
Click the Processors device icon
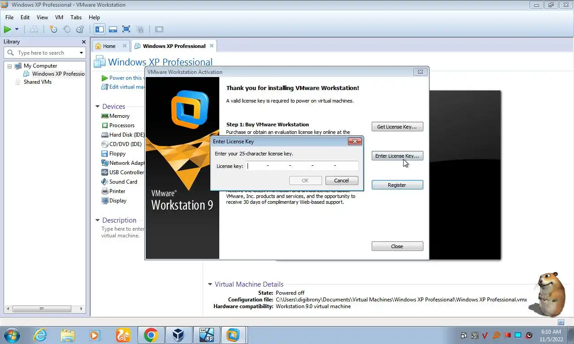(x=105, y=125)
